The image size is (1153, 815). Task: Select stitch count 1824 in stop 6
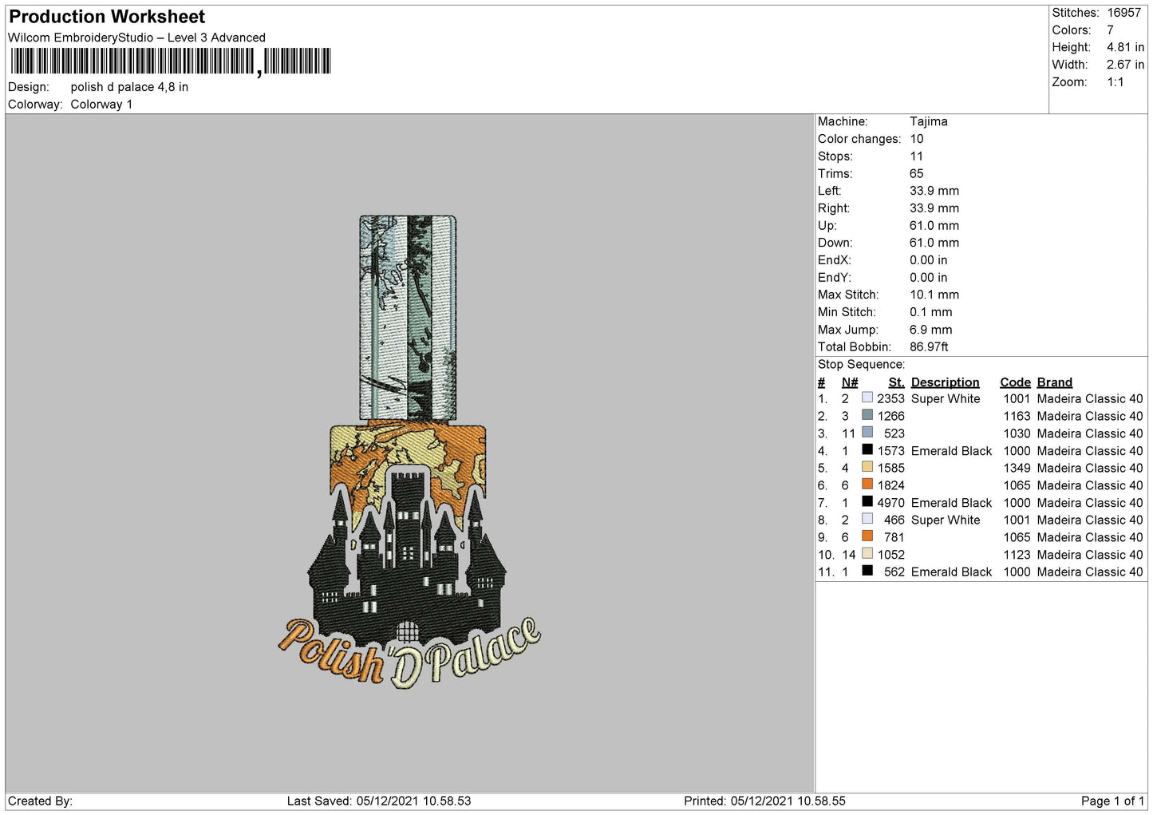[890, 485]
